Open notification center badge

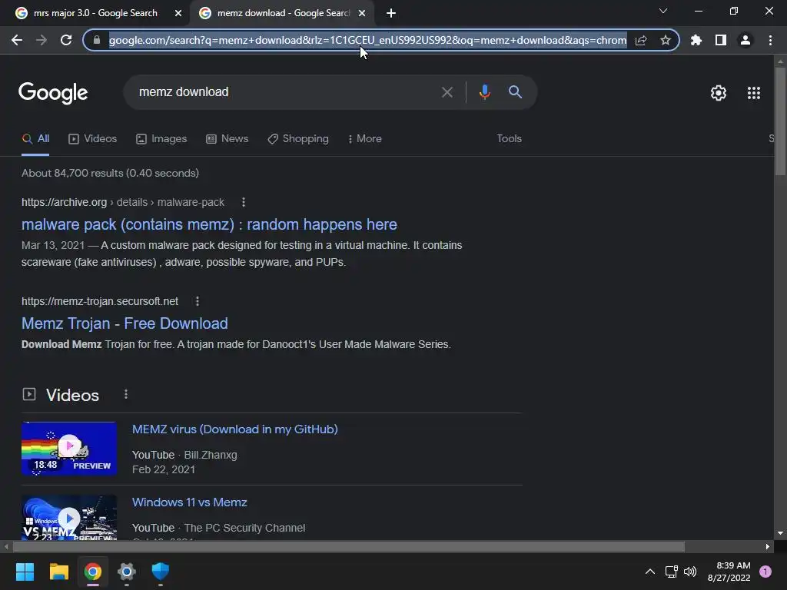[x=765, y=572]
